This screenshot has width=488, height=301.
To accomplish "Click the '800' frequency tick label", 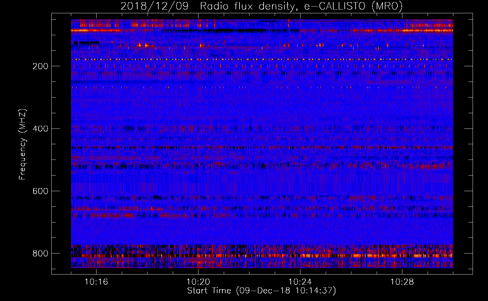I will click(x=40, y=253).
